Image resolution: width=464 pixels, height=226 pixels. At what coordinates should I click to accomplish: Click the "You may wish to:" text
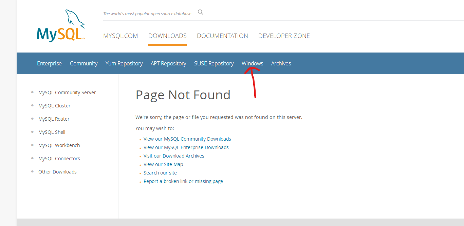(155, 128)
